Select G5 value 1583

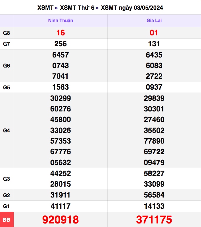click(x=61, y=87)
